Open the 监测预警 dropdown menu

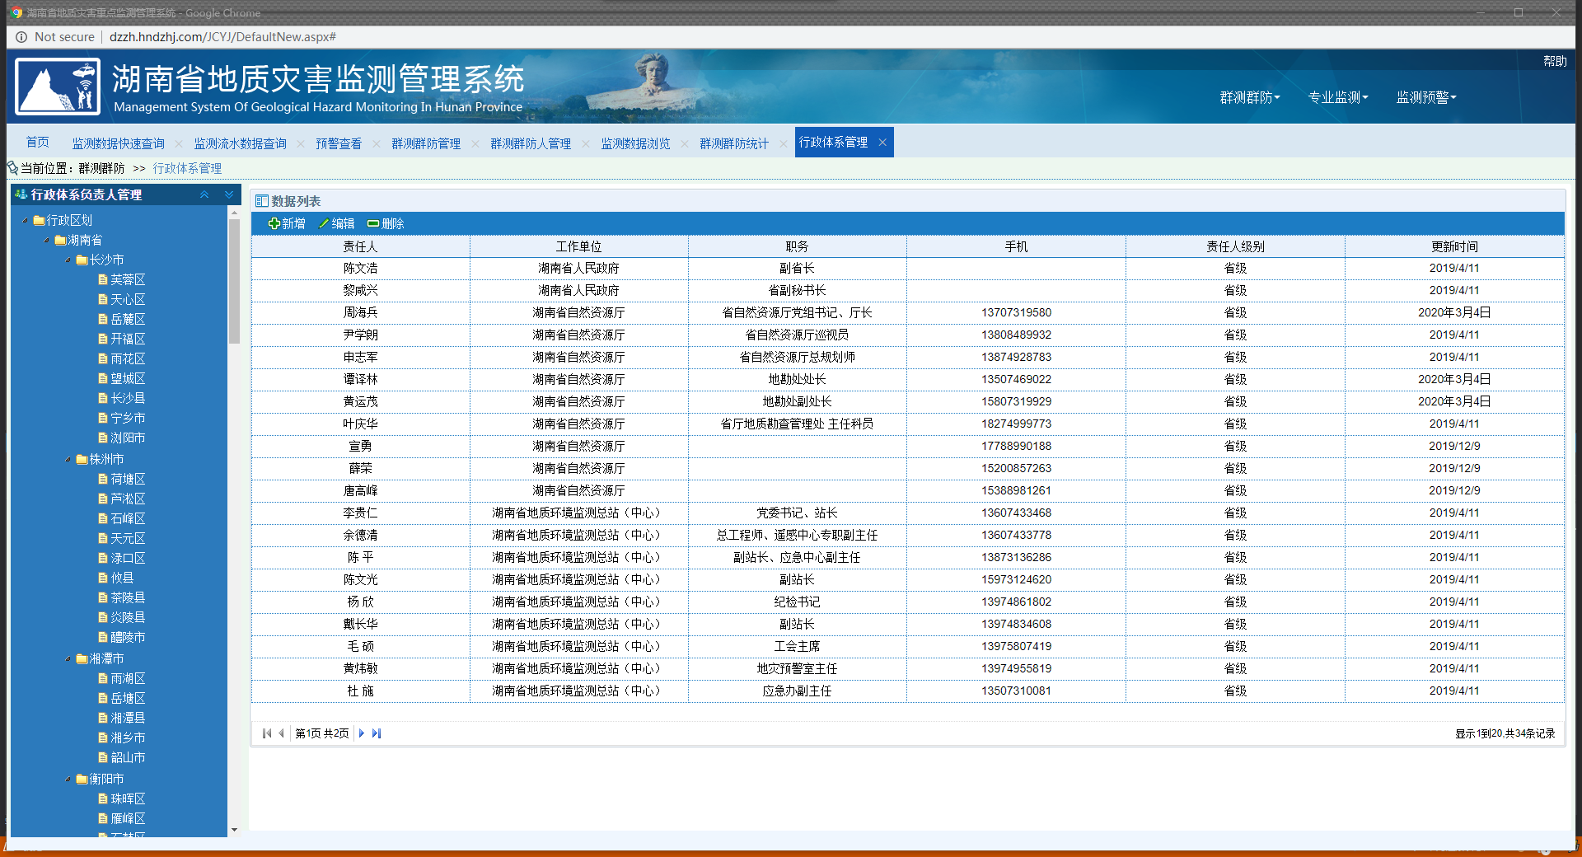pyautogui.click(x=1425, y=97)
